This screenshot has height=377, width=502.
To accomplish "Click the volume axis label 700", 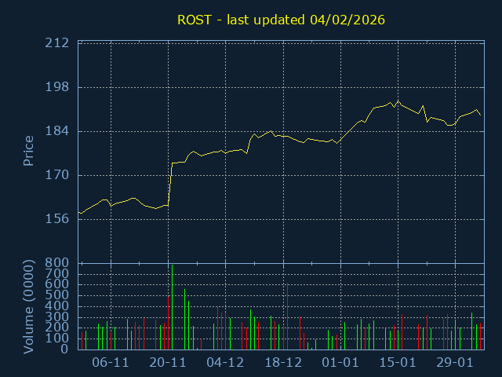I will tap(57, 274).
